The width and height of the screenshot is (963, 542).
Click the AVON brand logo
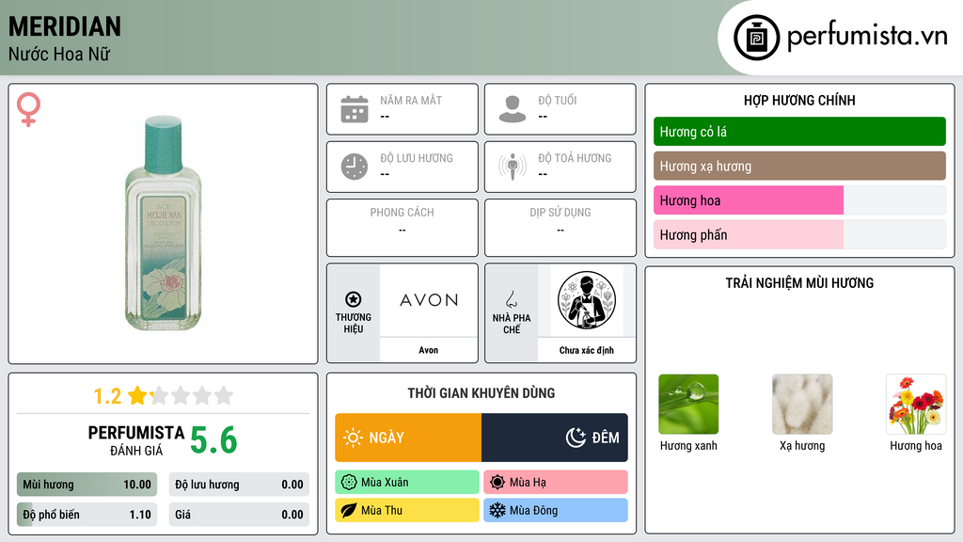(x=429, y=300)
